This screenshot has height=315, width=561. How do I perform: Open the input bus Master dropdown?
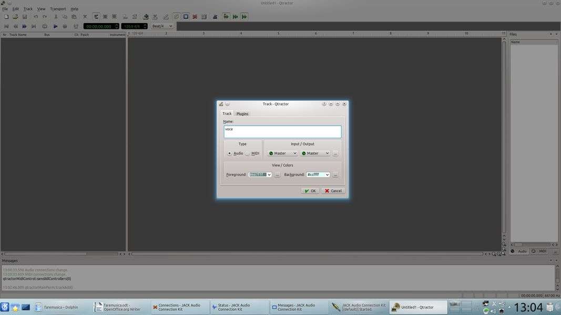[x=282, y=153]
